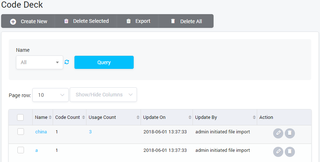Click Export in the toolbar
The image size is (320, 162).
138,21
